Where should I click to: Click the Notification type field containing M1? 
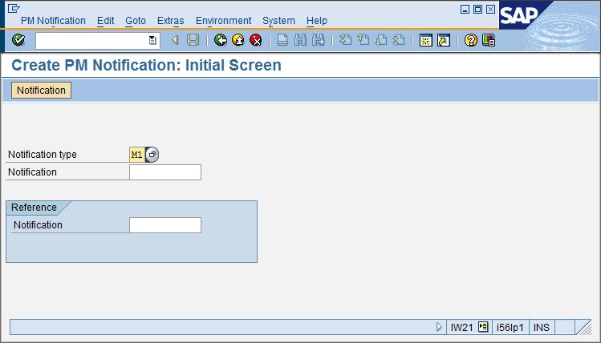(137, 155)
